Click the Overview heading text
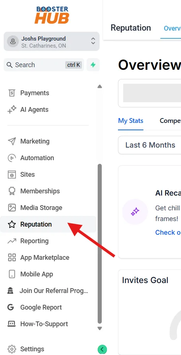The image size is (181, 355). coord(150,65)
